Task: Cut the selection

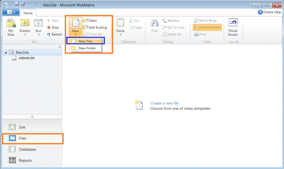Action: (134, 21)
